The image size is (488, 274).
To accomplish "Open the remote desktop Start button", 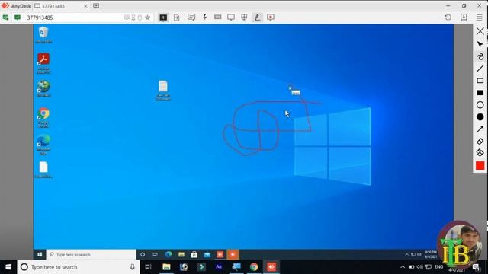I will (x=40, y=254).
